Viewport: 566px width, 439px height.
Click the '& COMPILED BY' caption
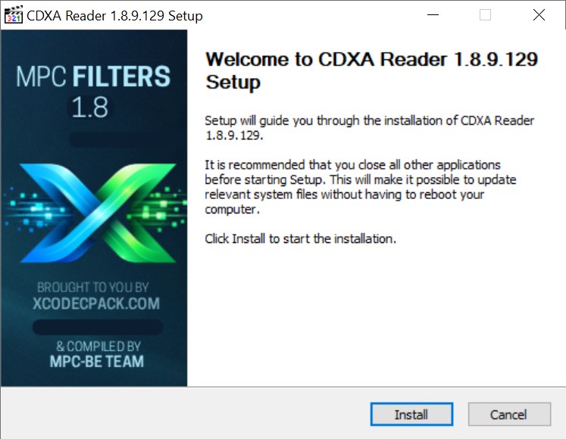coord(99,347)
